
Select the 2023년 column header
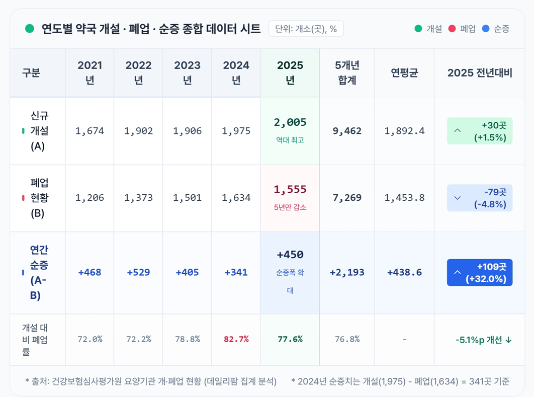(187, 72)
